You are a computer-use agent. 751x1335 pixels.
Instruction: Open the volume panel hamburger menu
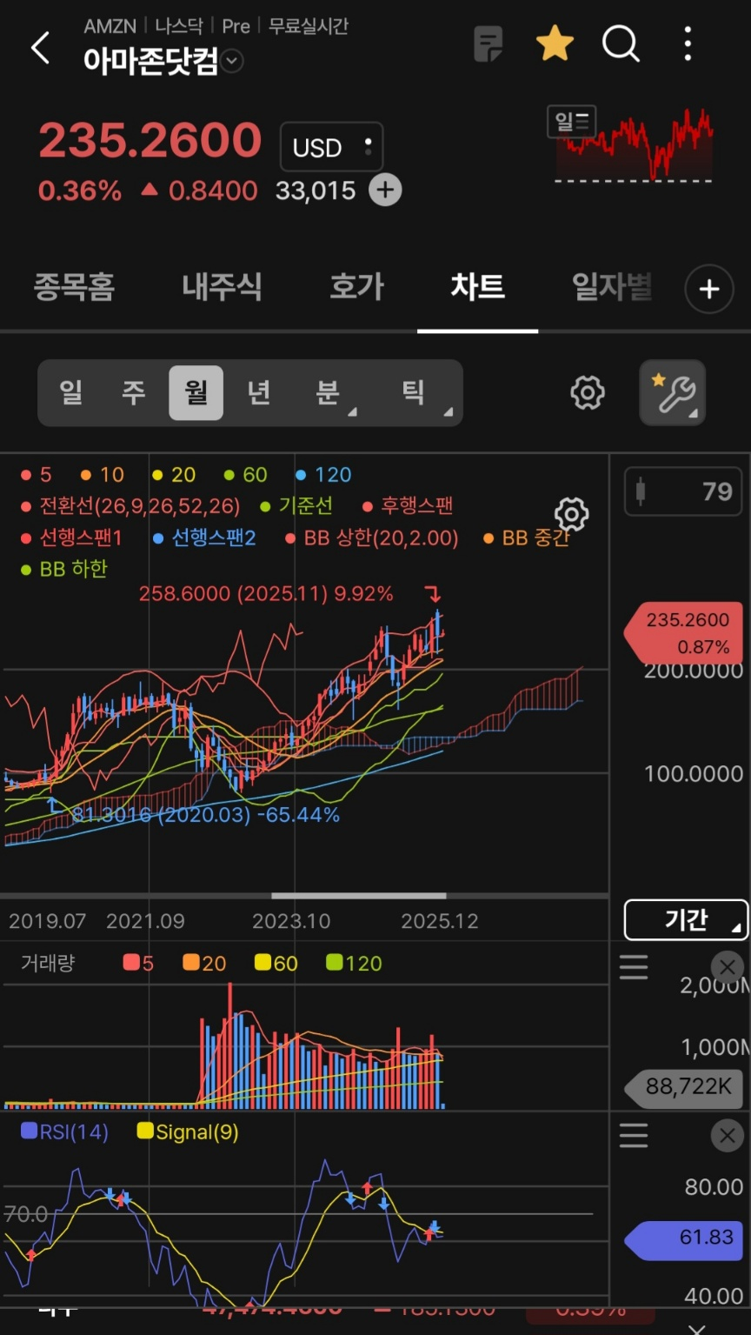pyautogui.click(x=634, y=966)
